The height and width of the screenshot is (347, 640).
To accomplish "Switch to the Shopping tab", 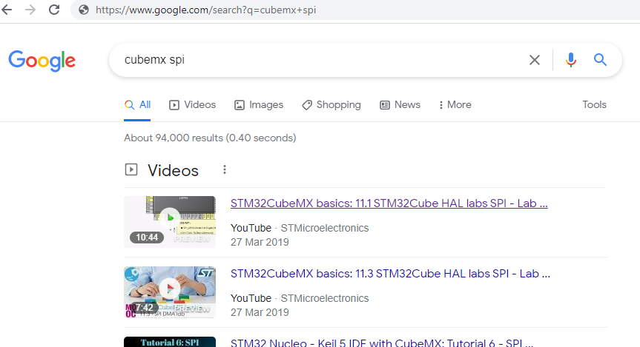I will 331,105.
